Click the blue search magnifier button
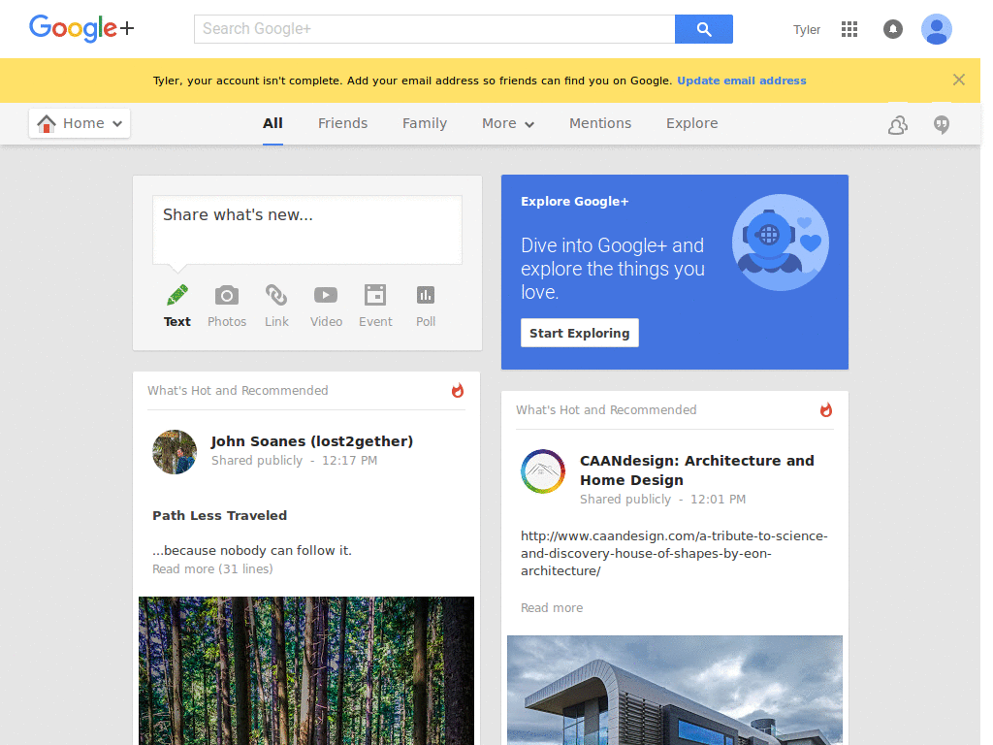Viewport: 993px width, 745px height. (704, 29)
